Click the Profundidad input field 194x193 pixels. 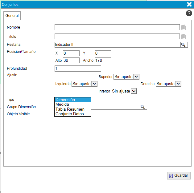click(77, 69)
